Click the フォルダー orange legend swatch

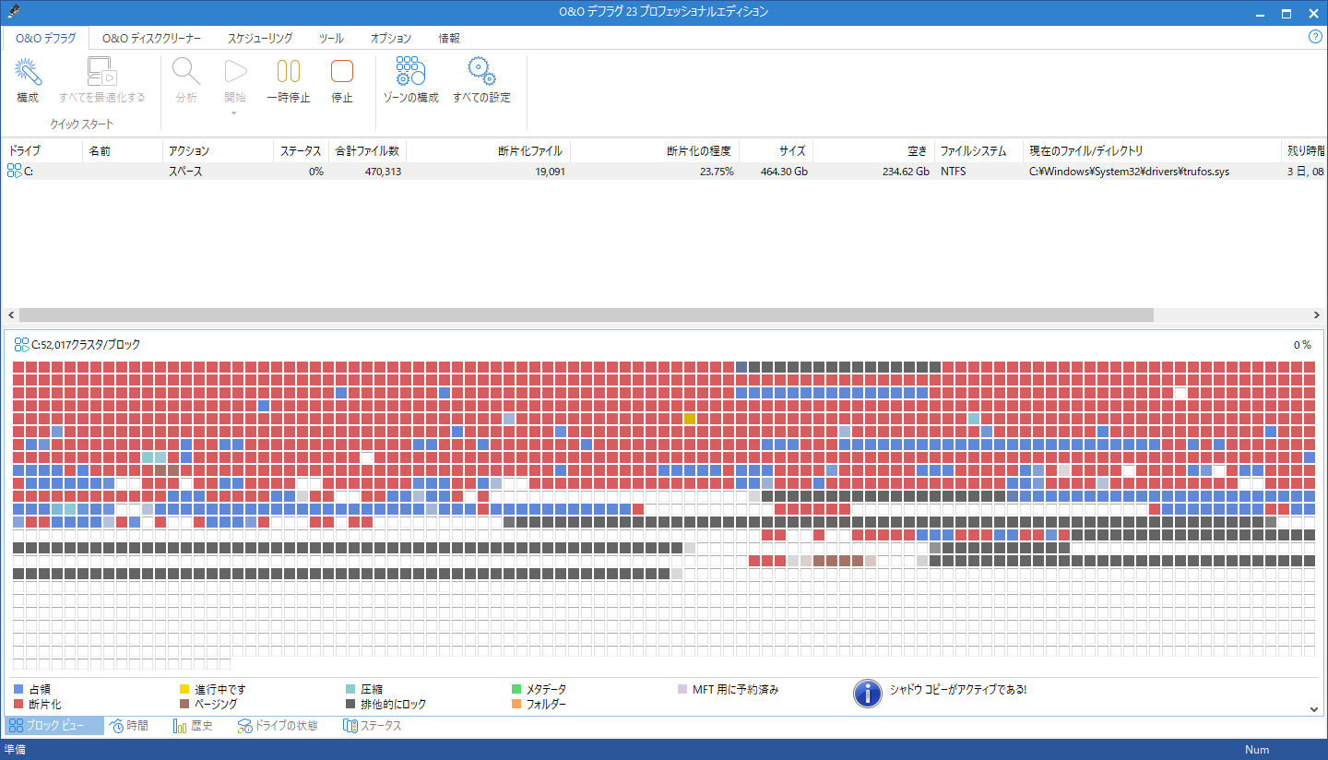(x=516, y=704)
